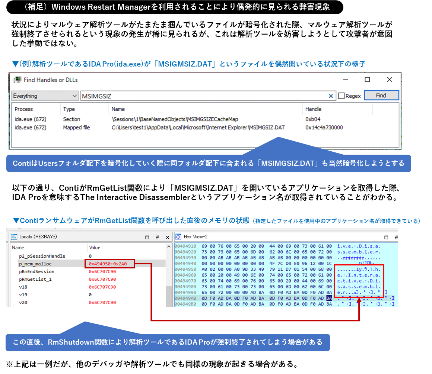Viewport: 432px width, 374px height.
Task: Click the maximize icon on the Locals panel
Action: (146, 237)
